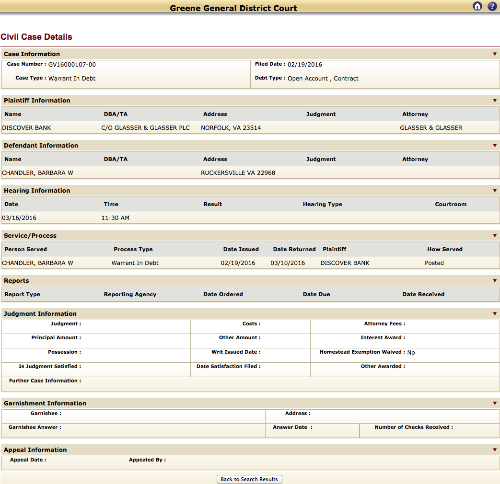This screenshot has width=500, height=484.
Task: Click the Writ Issued Date label
Action: click(x=236, y=352)
